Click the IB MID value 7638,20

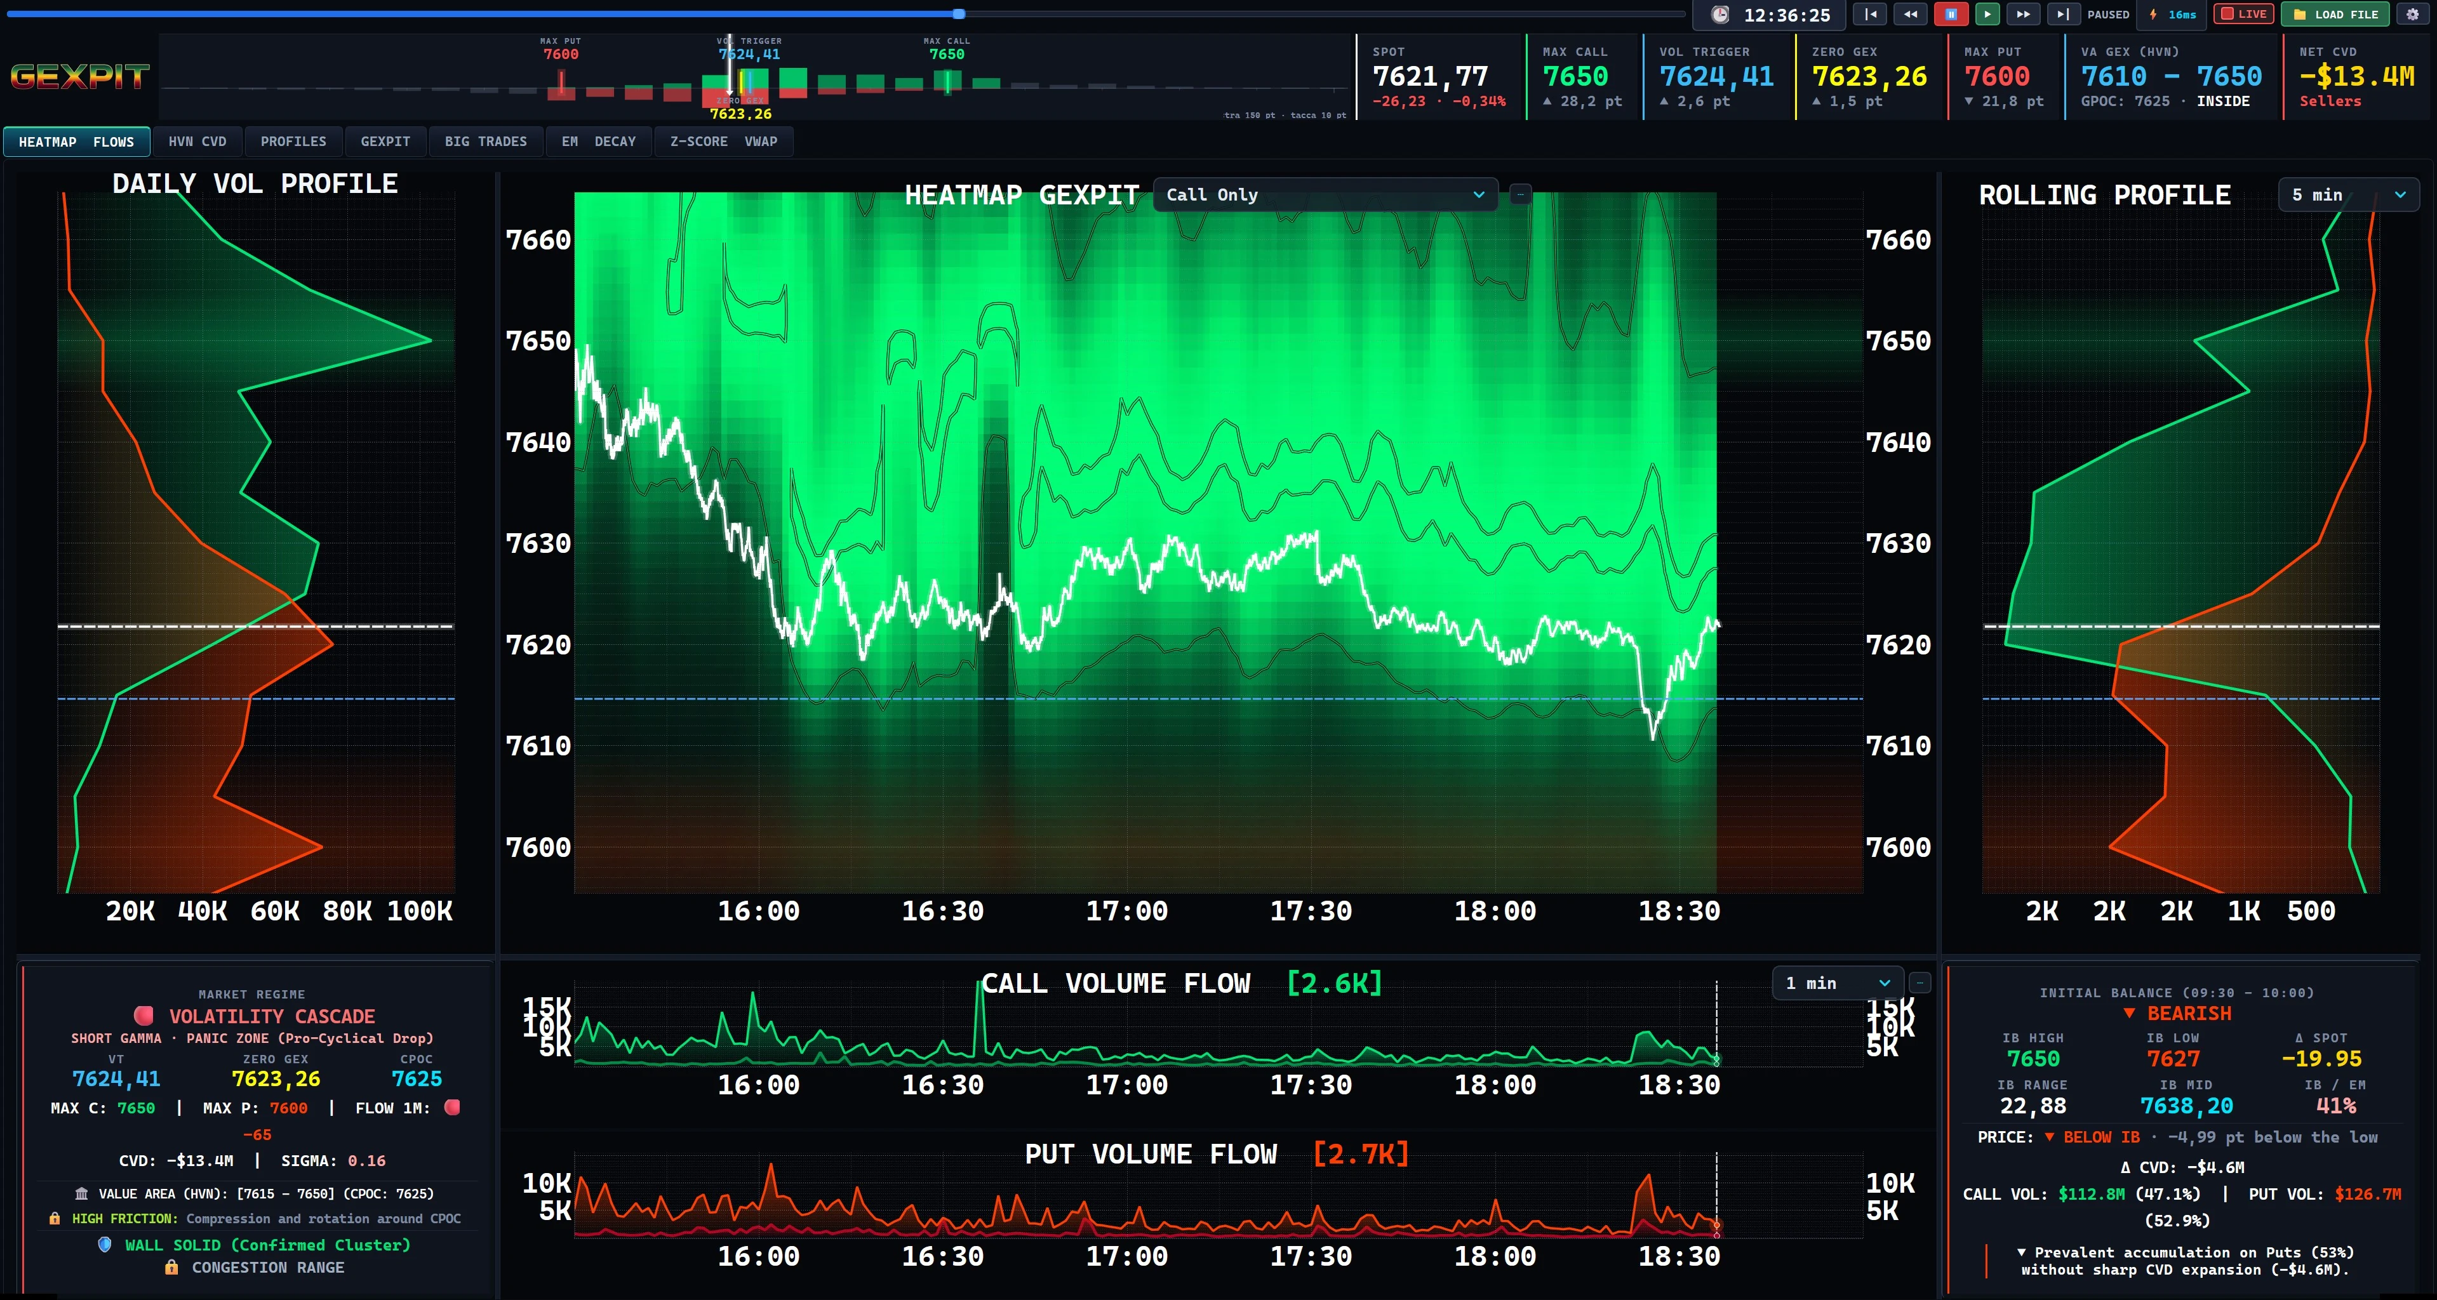(x=2186, y=1106)
